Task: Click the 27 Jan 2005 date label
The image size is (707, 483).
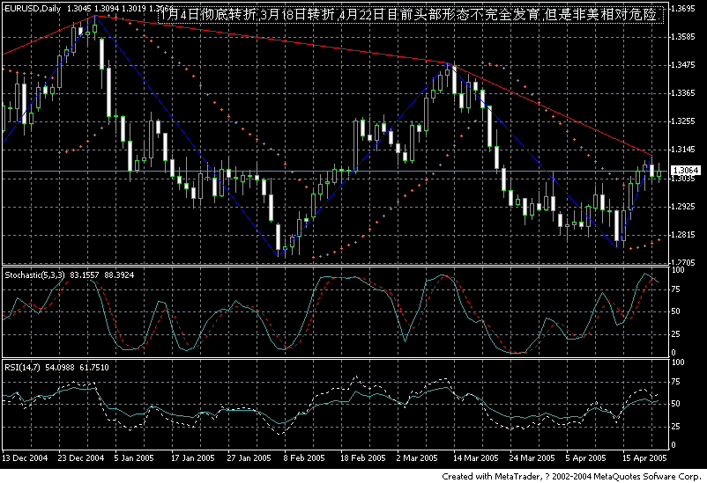Action: (249, 457)
